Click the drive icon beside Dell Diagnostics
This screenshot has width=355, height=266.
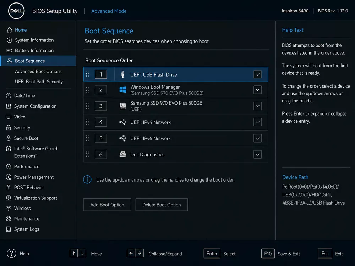pyautogui.click(x=123, y=155)
